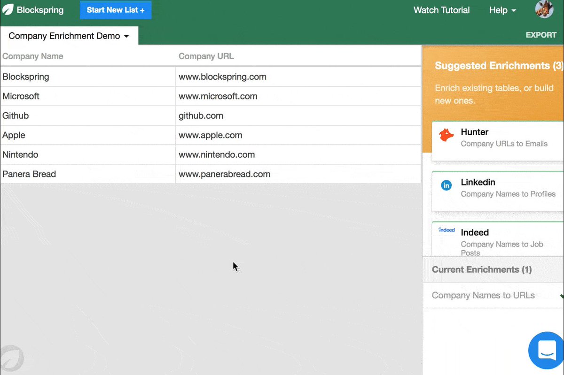The image size is (564, 375).
Task: Select the Indeed enrichment card
Action: (x=498, y=239)
